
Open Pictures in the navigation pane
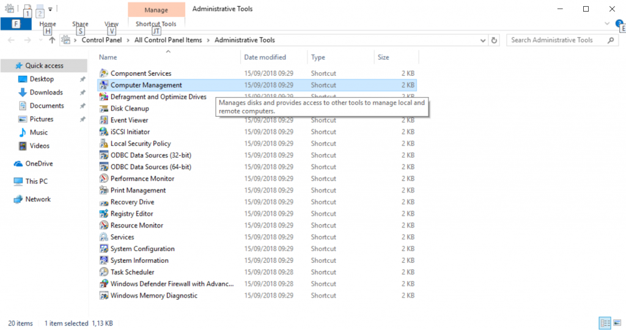point(42,119)
